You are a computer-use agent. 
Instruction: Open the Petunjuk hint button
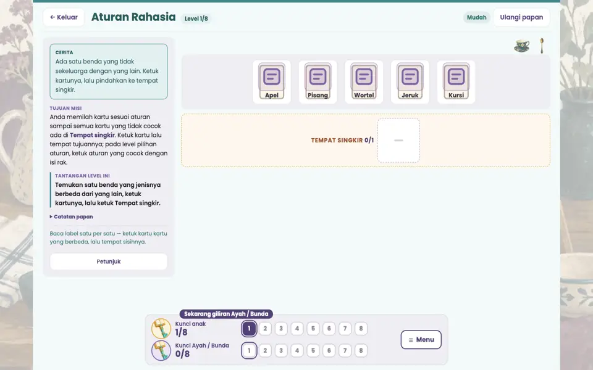click(x=109, y=261)
